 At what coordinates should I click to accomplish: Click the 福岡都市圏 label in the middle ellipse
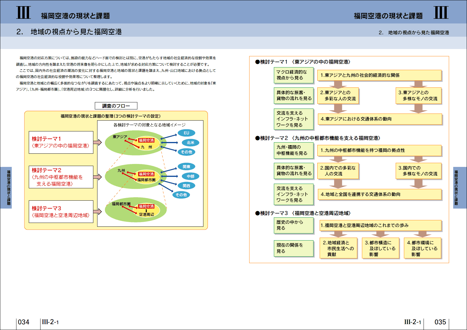pos(146,180)
